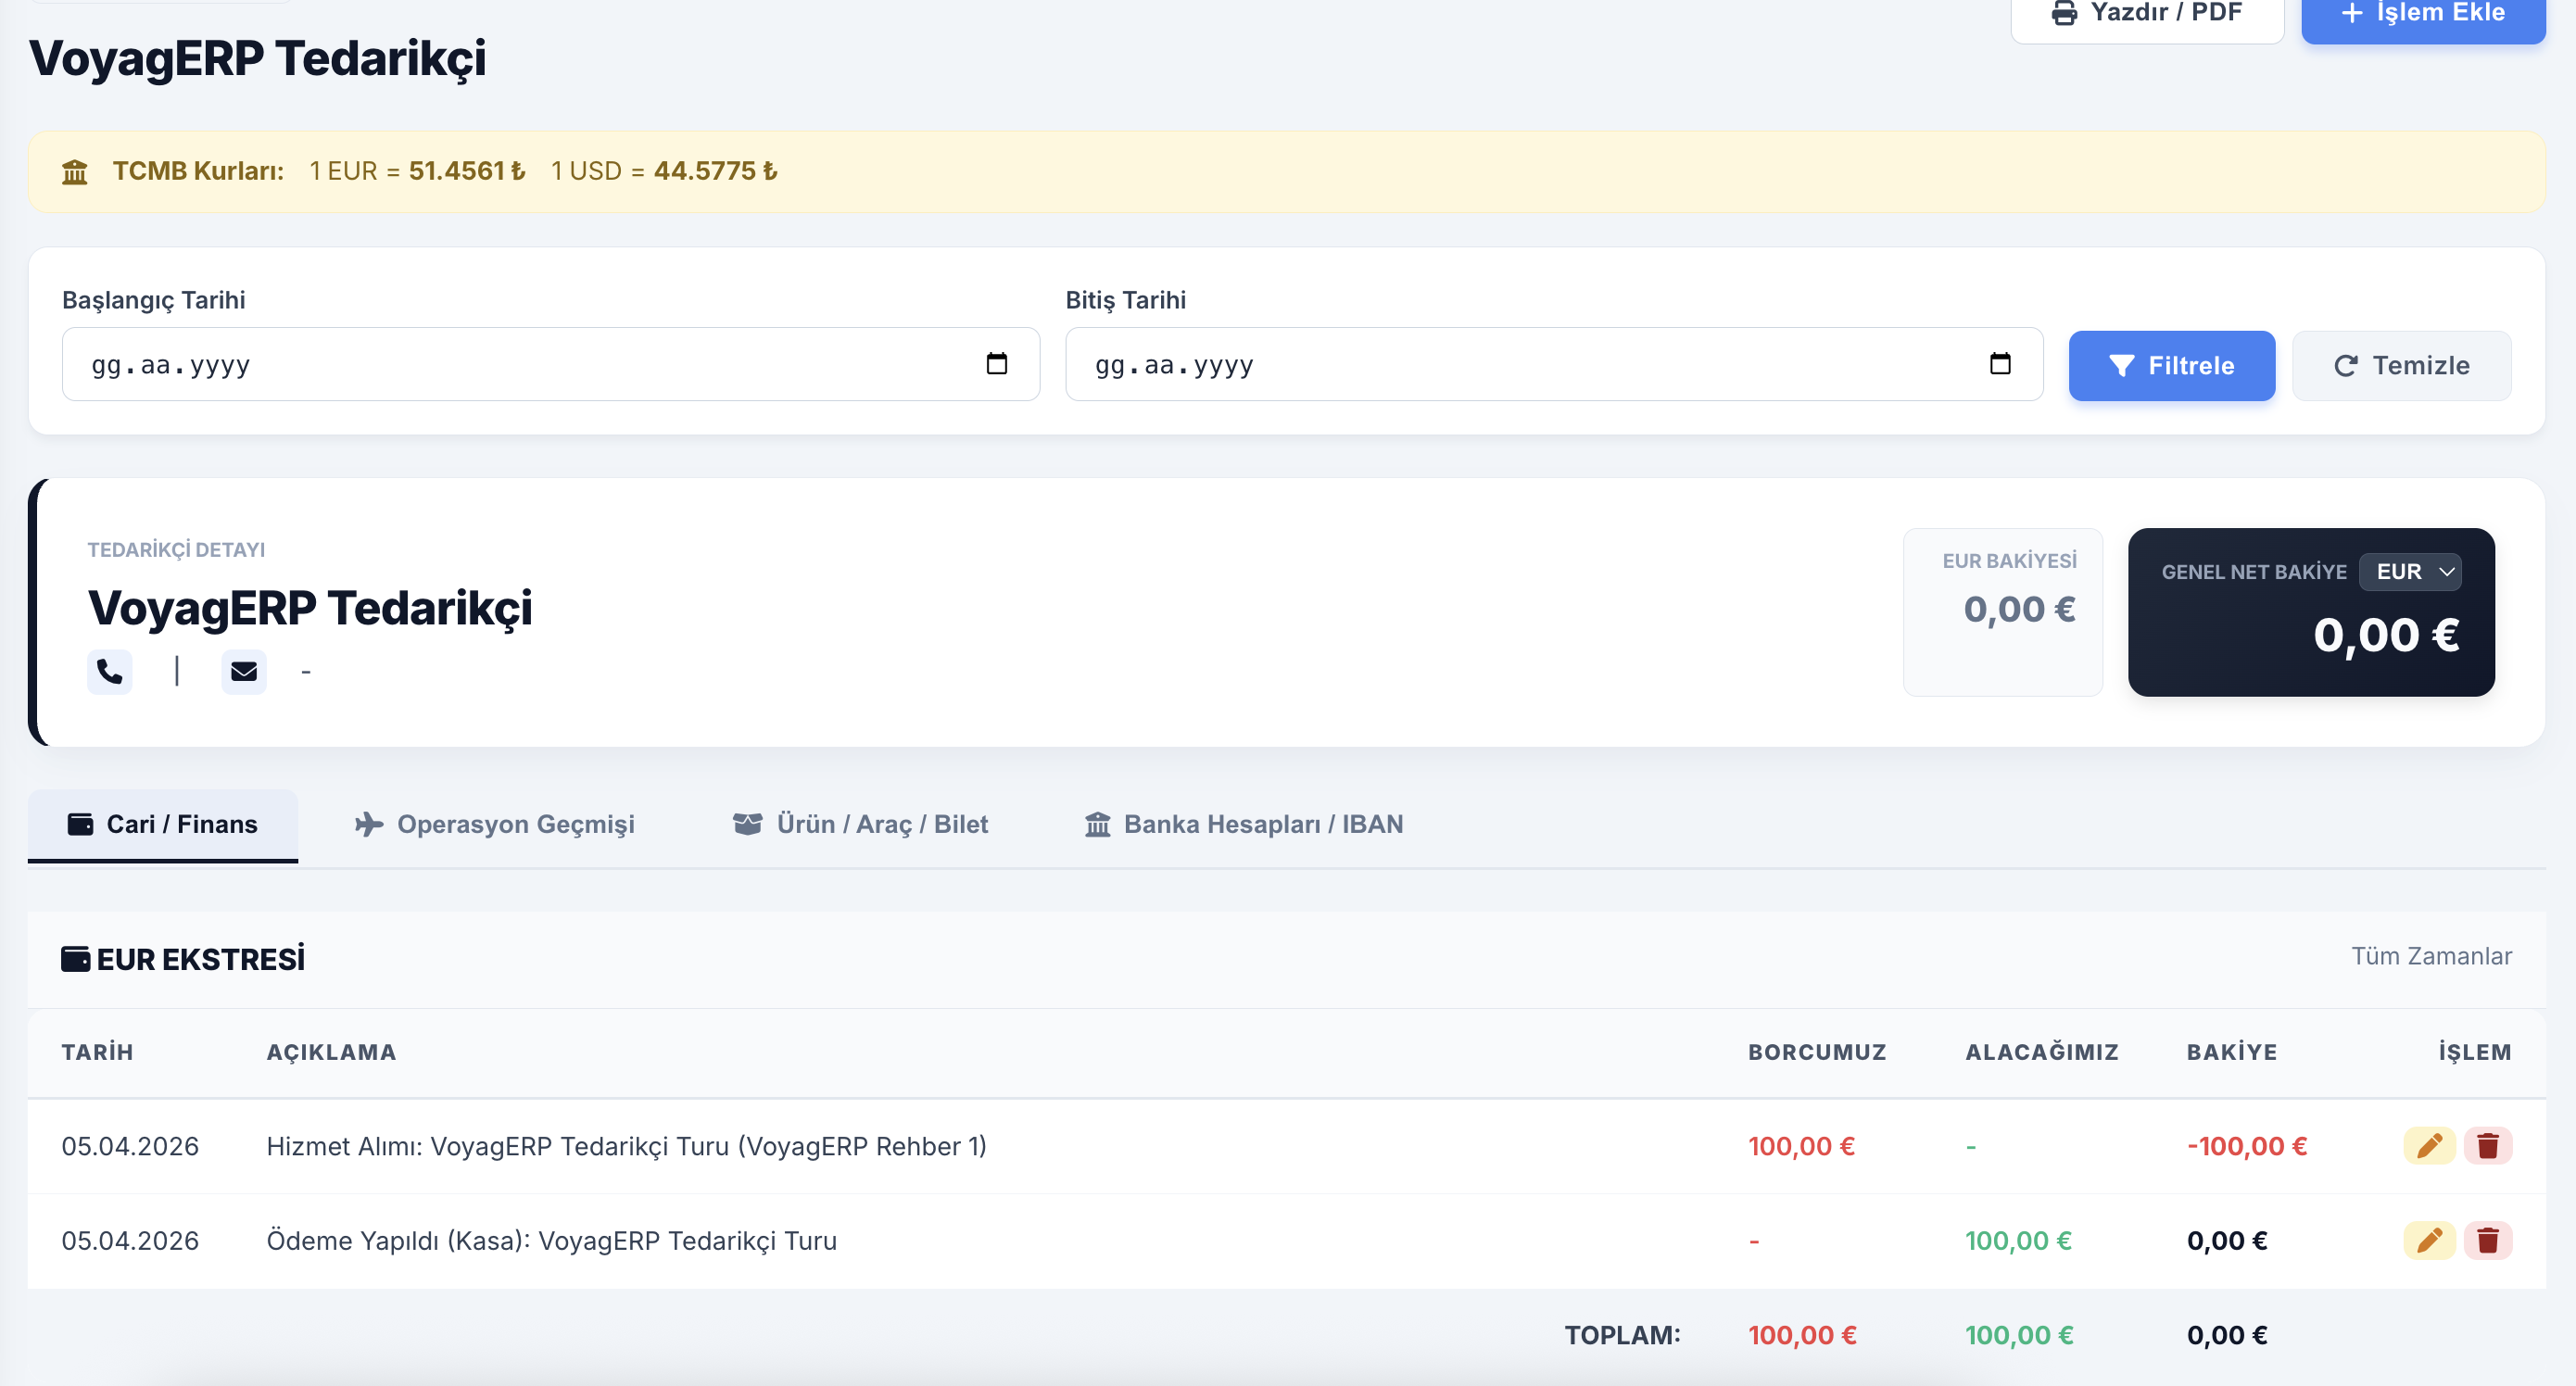2576x1386 pixels.
Task: Click the EUR Bakiyesi balance card
Action: click(2002, 611)
